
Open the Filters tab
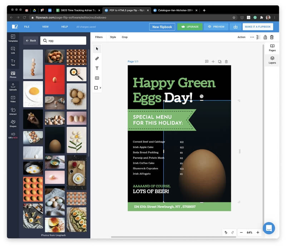99,37
